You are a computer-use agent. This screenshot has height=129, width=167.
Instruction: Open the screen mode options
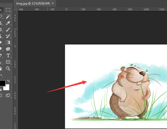point(8,95)
